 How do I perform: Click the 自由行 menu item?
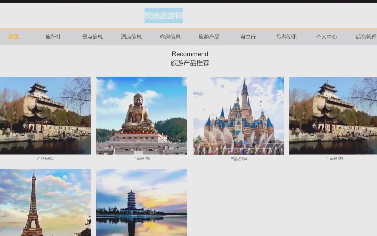coord(248,37)
